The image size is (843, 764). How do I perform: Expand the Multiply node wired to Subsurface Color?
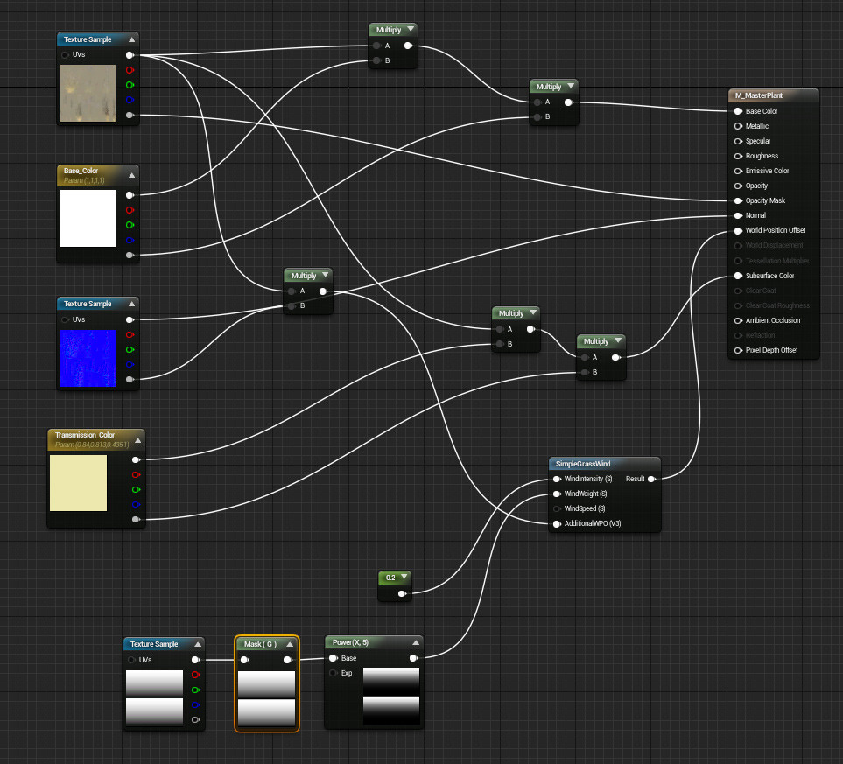click(x=618, y=340)
